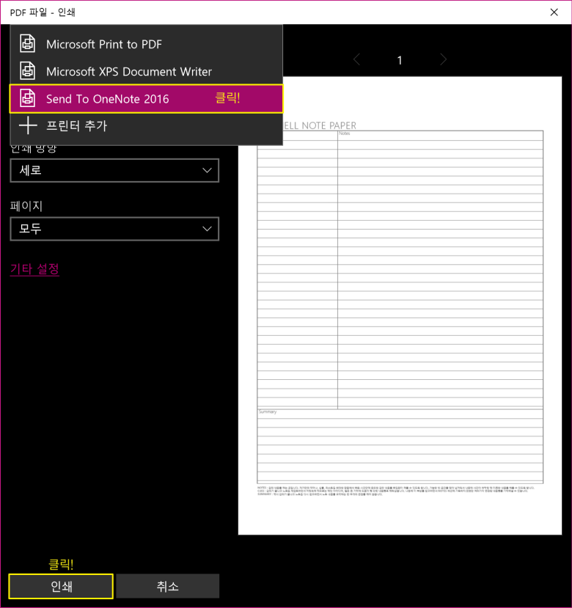Click the printer icon beside Microsoft Print to PDF
The image size is (572, 608).
click(28, 43)
